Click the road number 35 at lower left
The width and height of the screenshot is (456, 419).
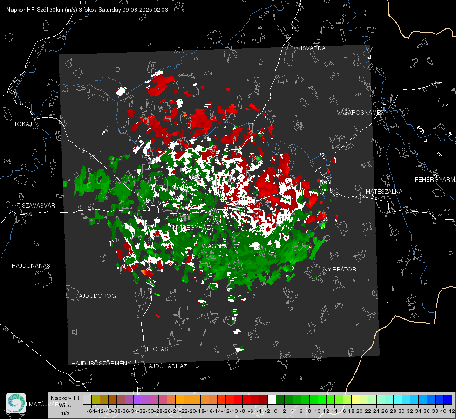6,330
